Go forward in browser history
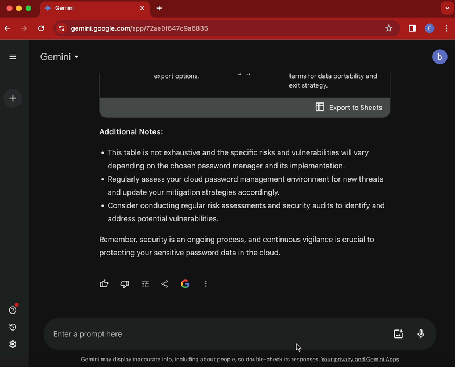Screen dimensions: 455x367 [24, 28]
